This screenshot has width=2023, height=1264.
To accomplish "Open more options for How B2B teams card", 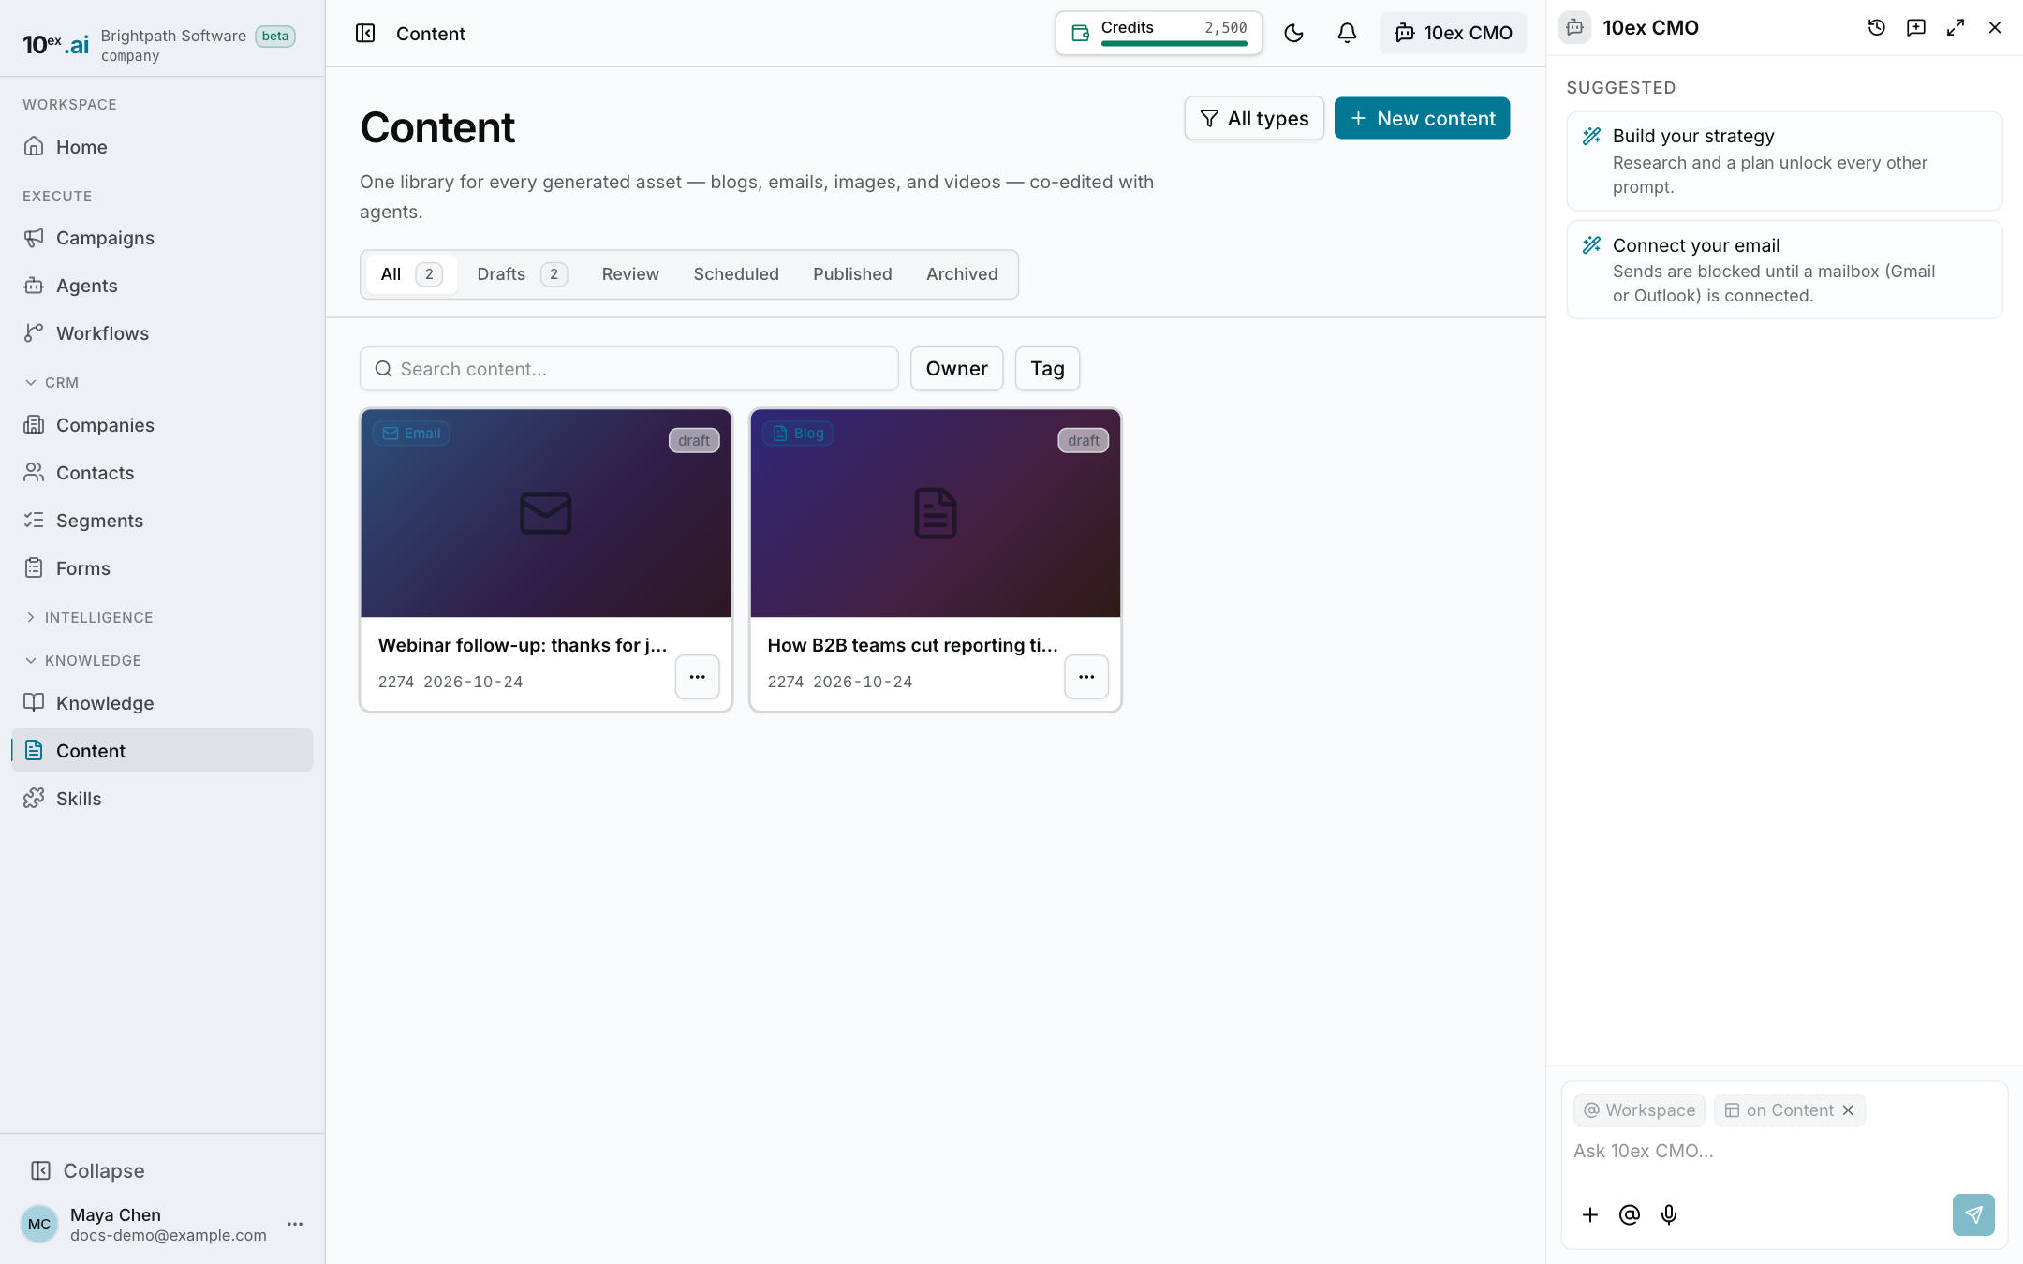I will pos(1086,677).
